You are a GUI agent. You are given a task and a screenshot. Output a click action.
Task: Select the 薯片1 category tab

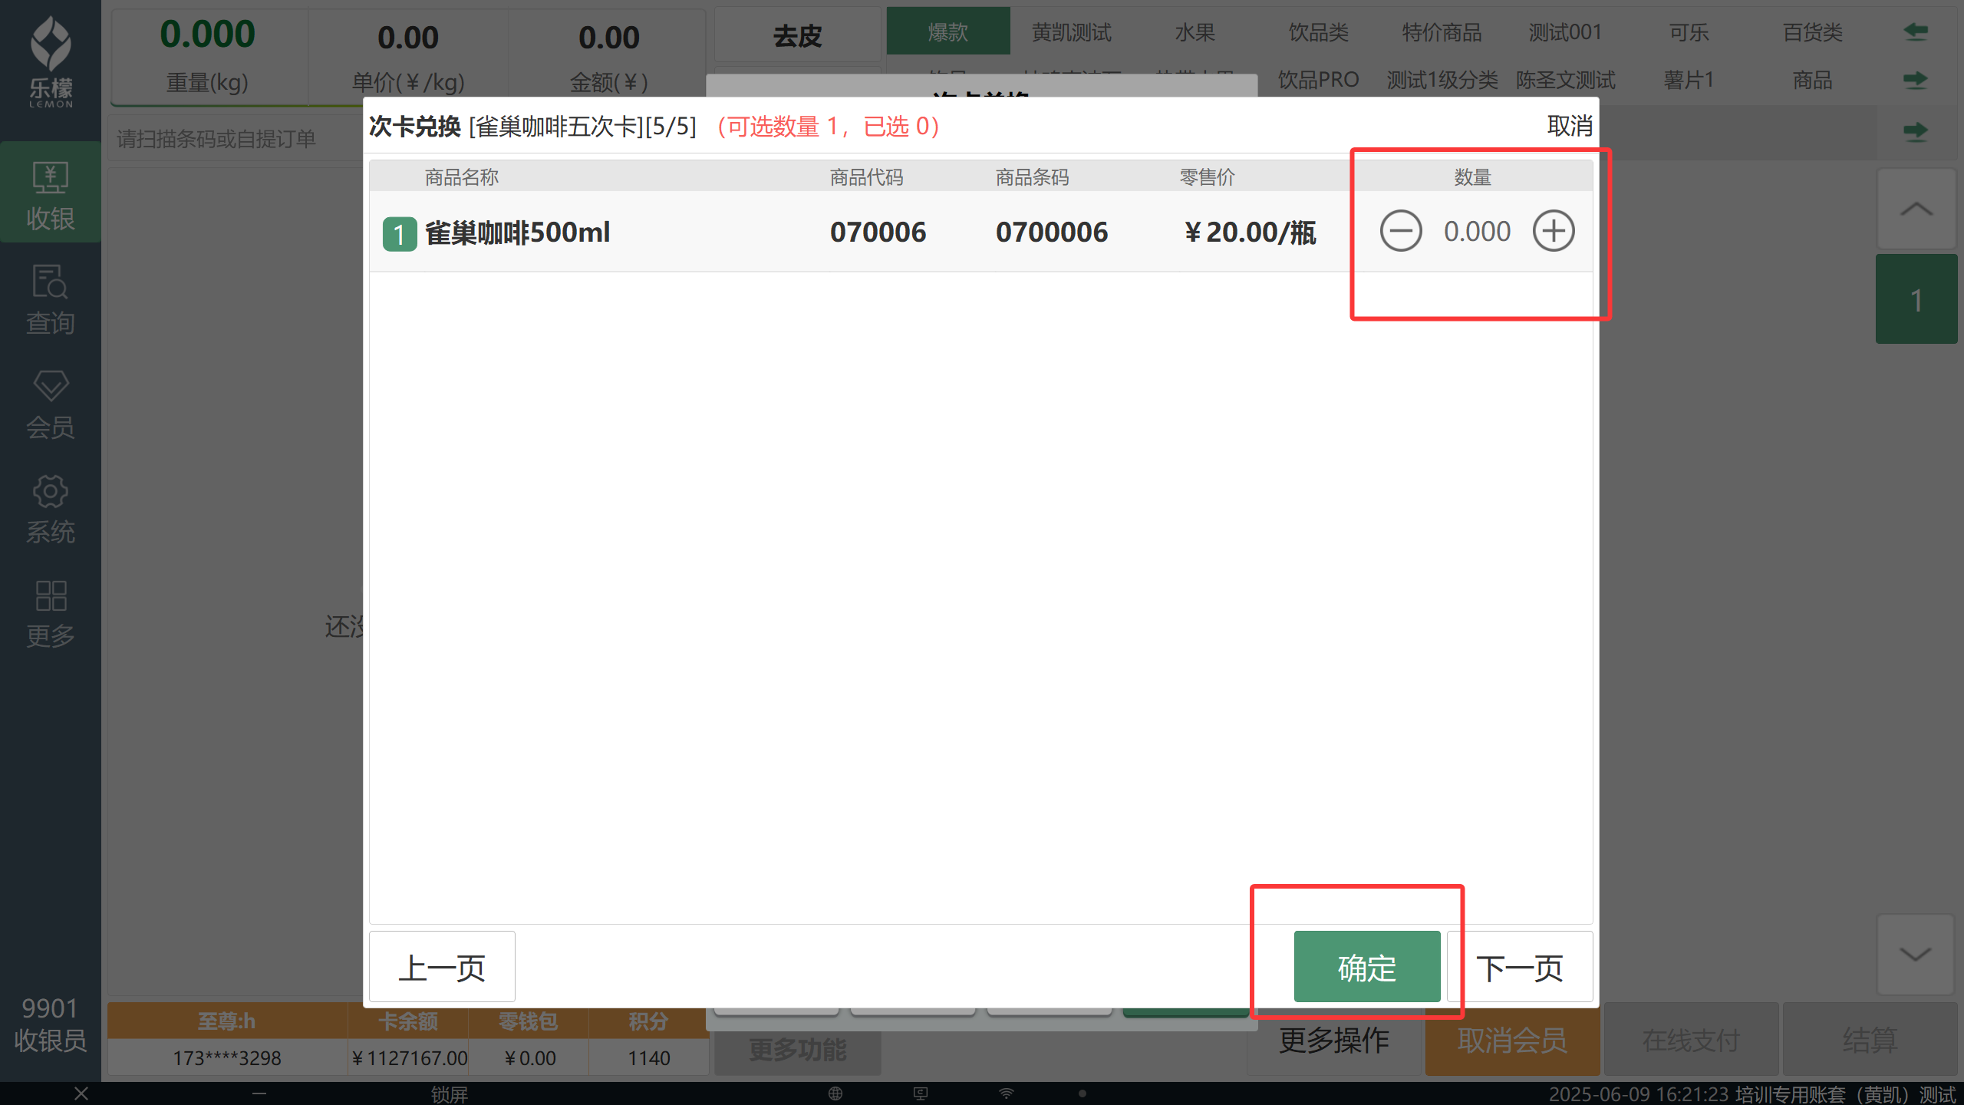(x=1689, y=79)
